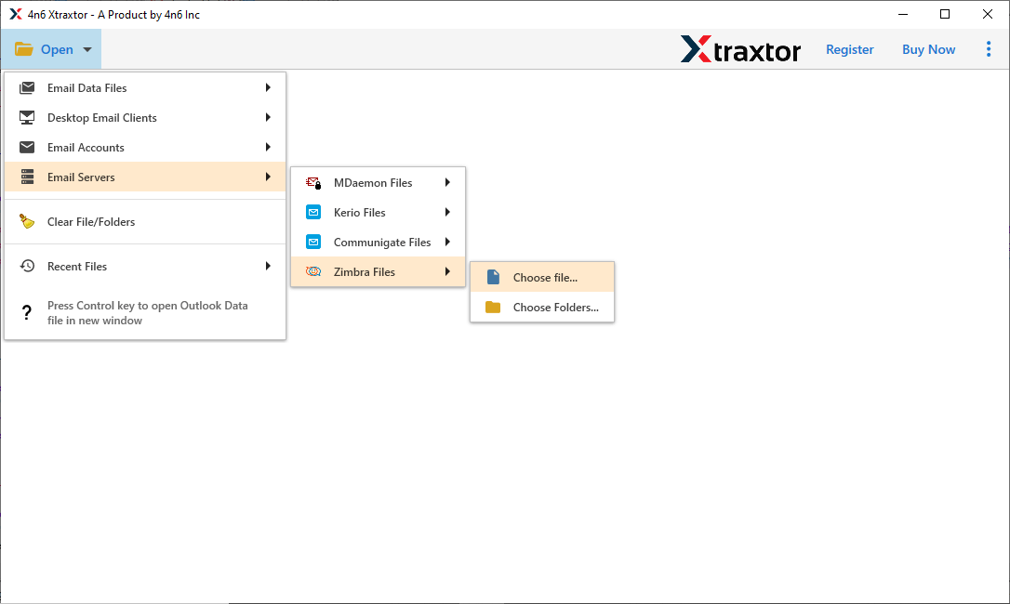Select Email Data Files menu entry
1010x604 pixels.
click(145, 87)
